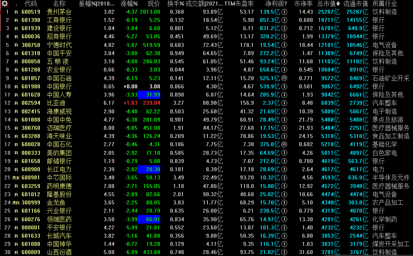Viewport: 413px width, 256px height.
Task: Select the 兴业银行 stock name
Action: point(59,211)
